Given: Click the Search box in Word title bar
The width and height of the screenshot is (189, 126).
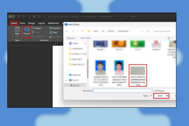Looking at the screenshot, I should pos(149,16).
